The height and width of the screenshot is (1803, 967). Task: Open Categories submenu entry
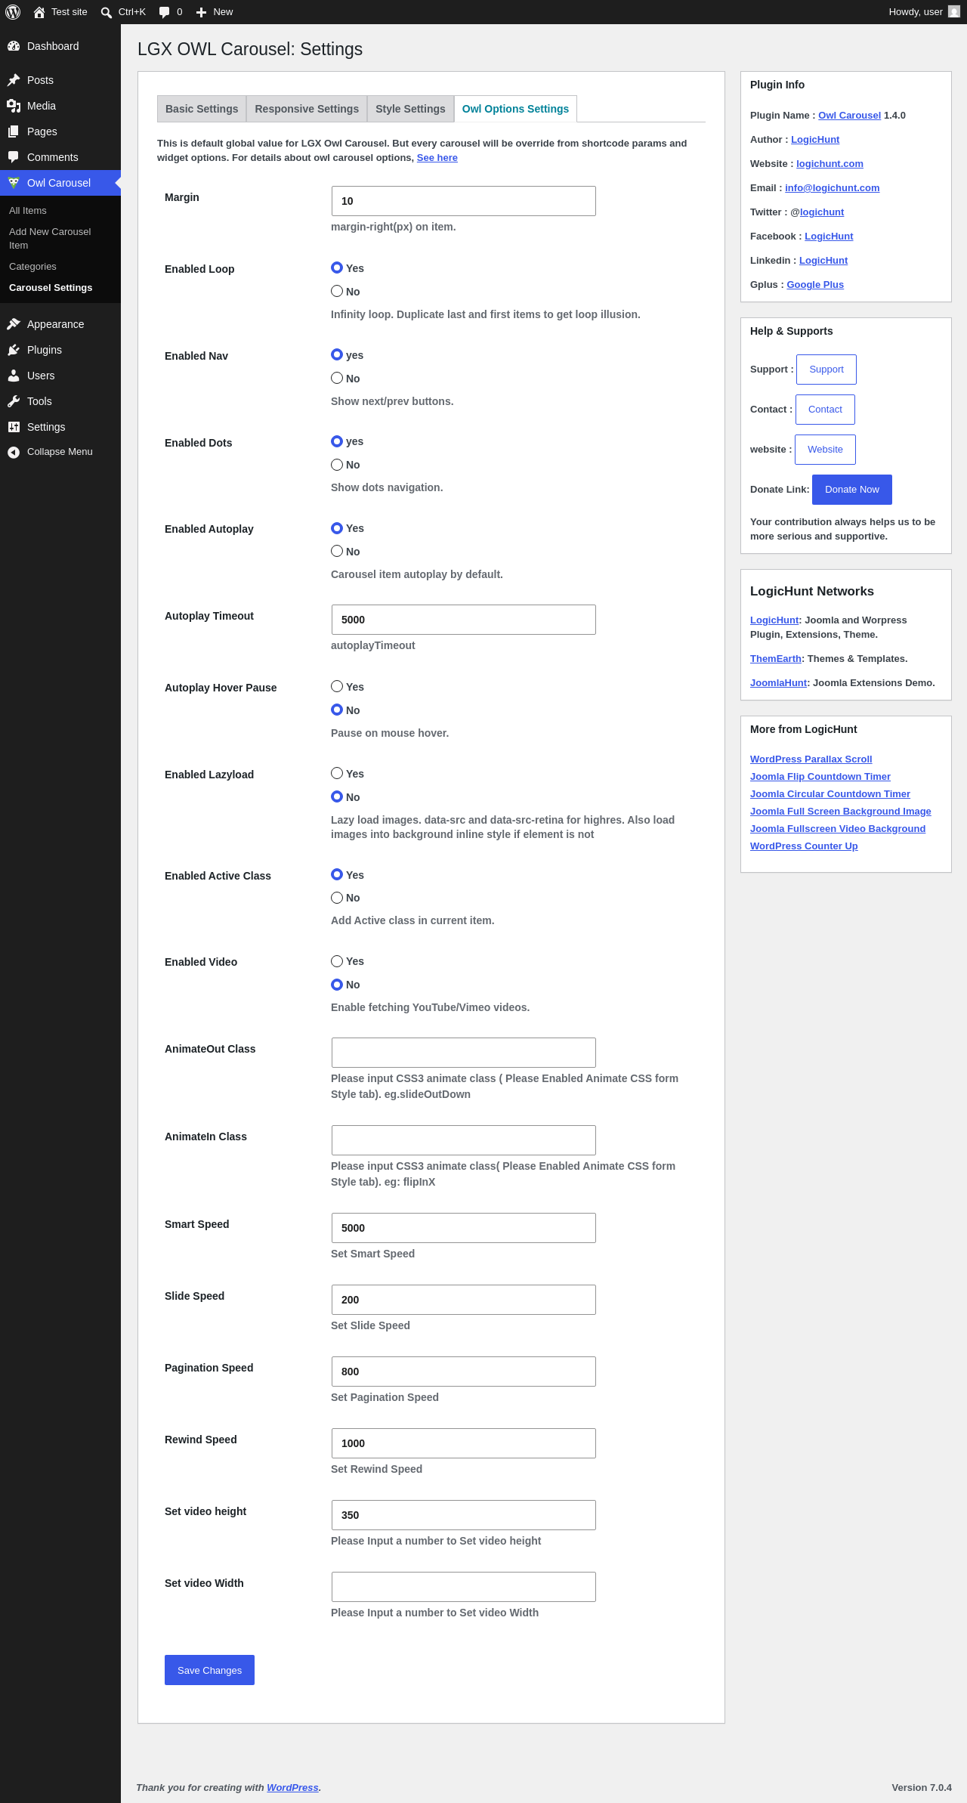coord(32,267)
